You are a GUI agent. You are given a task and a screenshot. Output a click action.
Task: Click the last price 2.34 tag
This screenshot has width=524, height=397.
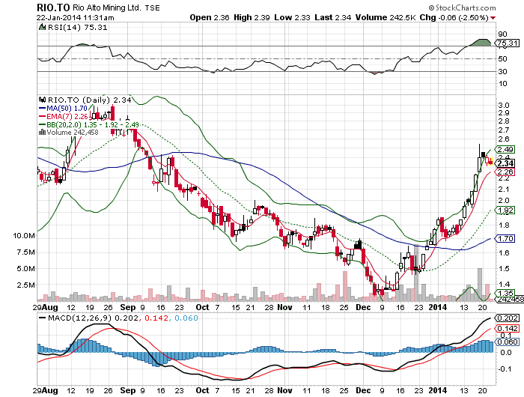(x=505, y=163)
